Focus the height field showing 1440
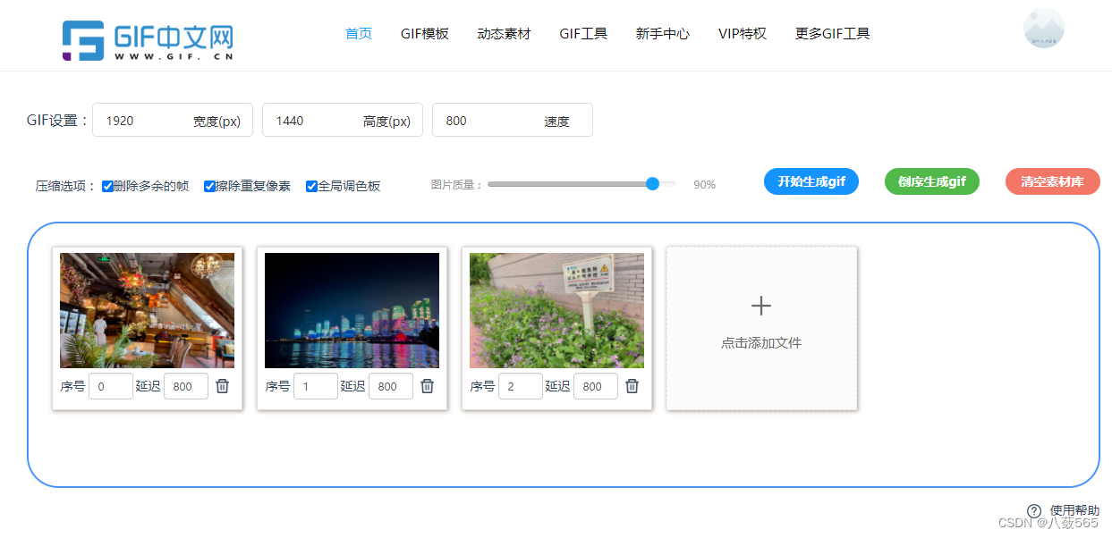This screenshot has width=1112, height=538. [x=343, y=121]
